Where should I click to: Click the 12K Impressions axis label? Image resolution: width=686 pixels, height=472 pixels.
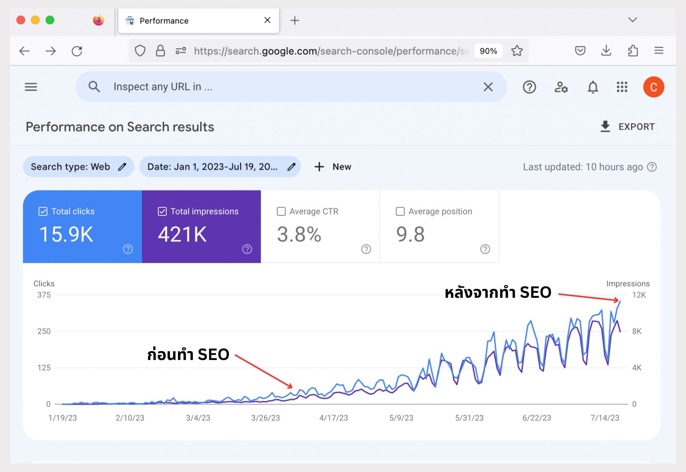coord(639,295)
